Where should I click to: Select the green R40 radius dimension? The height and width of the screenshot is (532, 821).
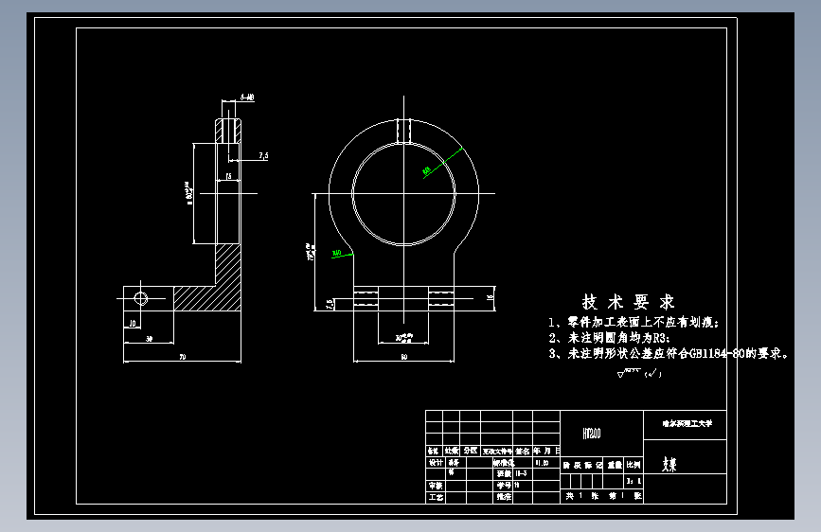427,170
